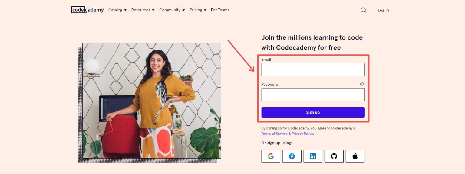Open the search bar

[363, 10]
